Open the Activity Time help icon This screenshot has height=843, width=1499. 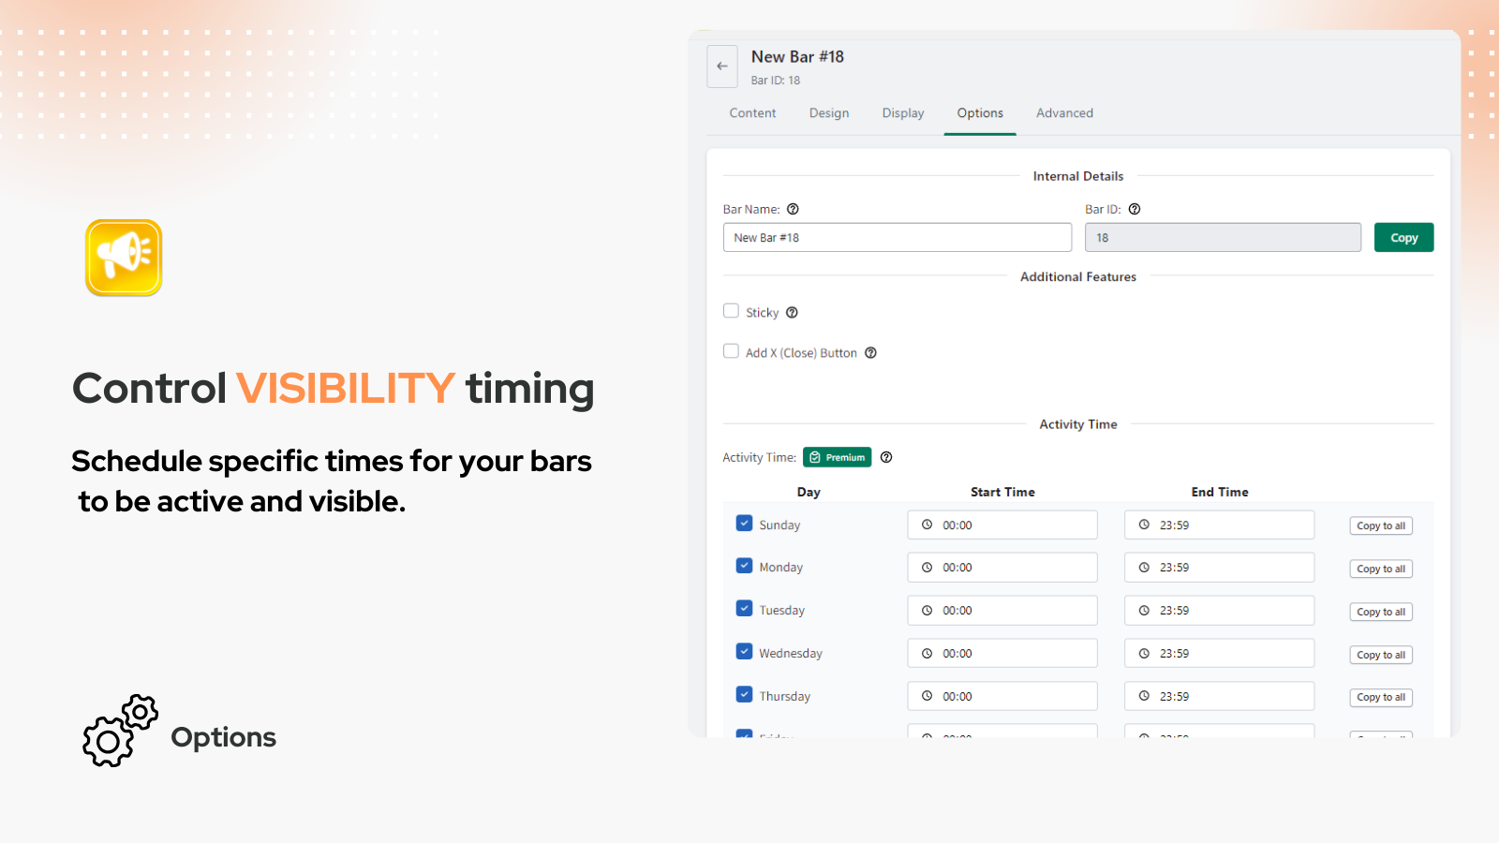tap(886, 457)
